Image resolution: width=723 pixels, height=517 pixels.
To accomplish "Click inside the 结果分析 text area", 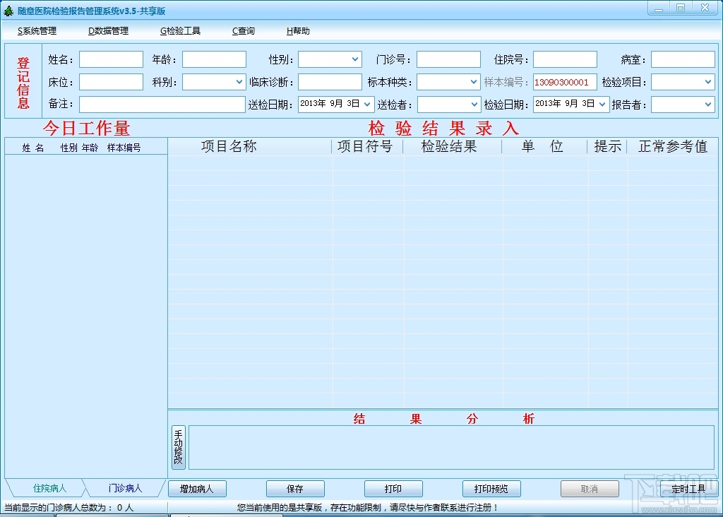I will pos(451,447).
